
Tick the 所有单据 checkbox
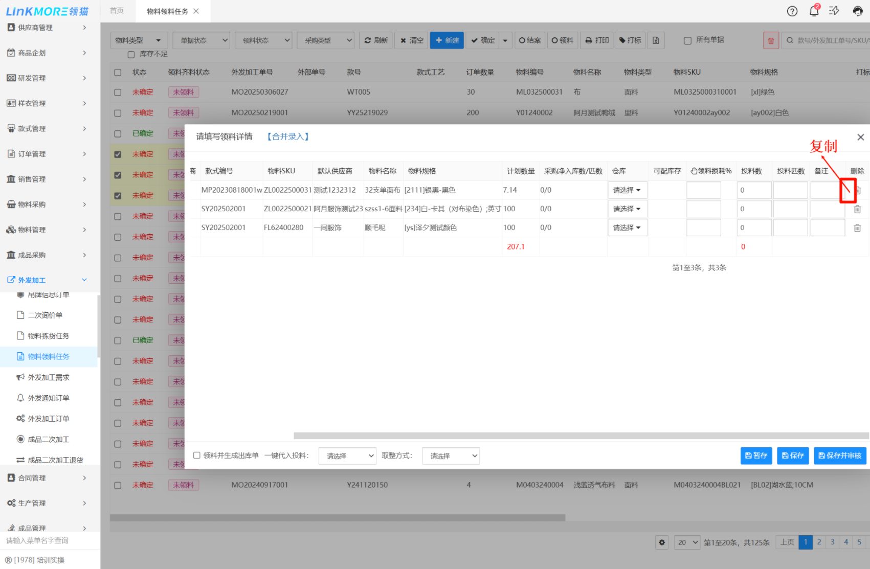pyautogui.click(x=688, y=40)
